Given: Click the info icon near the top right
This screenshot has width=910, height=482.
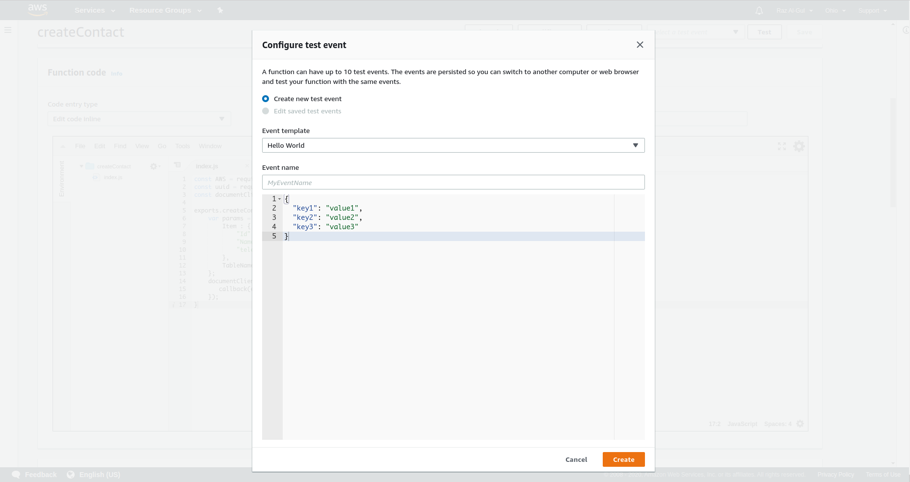Looking at the screenshot, I should pyautogui.click(x=906, y=30).
